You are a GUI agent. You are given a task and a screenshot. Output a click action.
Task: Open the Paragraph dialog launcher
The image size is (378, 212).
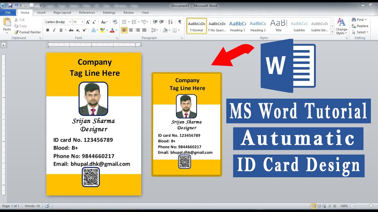[x=182, y=38]
